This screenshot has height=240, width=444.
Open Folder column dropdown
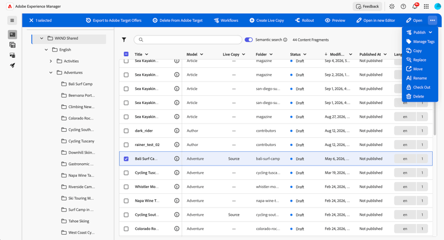pos(271,54)
